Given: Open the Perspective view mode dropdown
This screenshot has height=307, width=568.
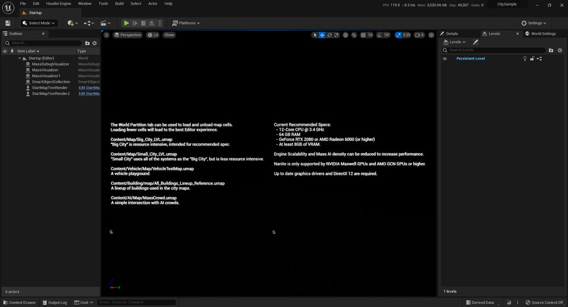Looking at the screenshot, I should coord(127,35).
